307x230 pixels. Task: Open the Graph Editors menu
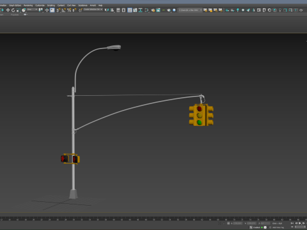(15, 5)
